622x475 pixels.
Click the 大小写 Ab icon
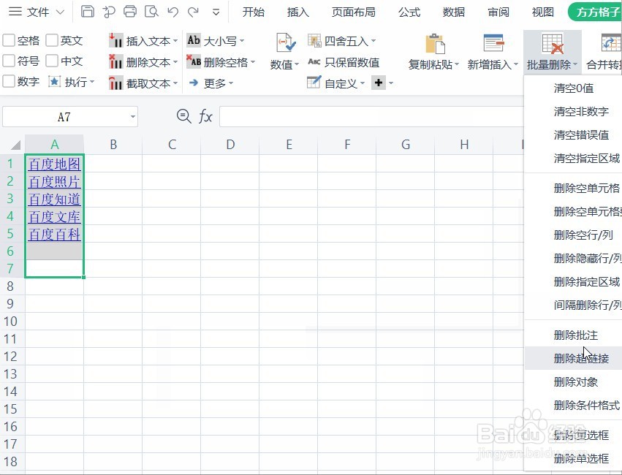(x=194, y=40)
